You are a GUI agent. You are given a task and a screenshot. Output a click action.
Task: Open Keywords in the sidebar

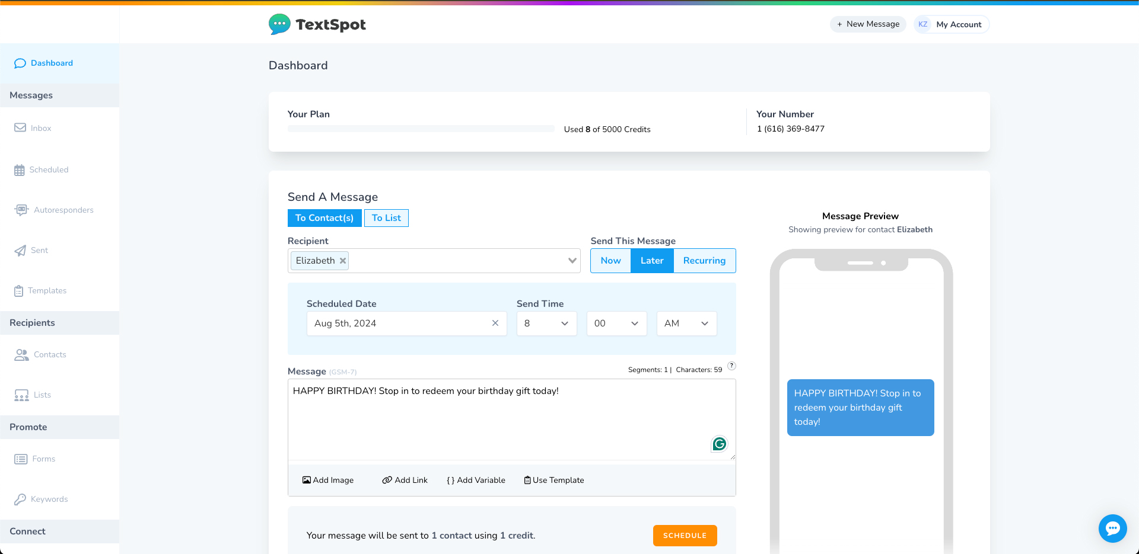click(x=49, y=499)
